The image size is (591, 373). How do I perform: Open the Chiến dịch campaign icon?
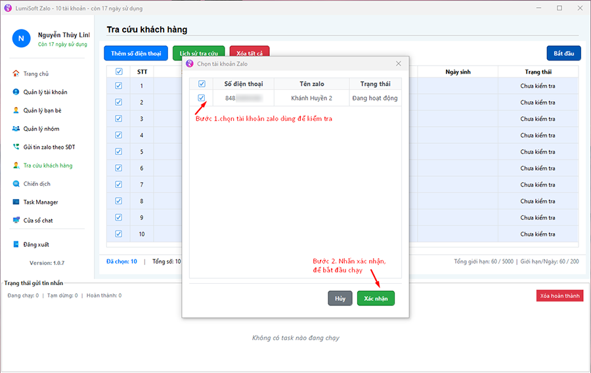16,184
